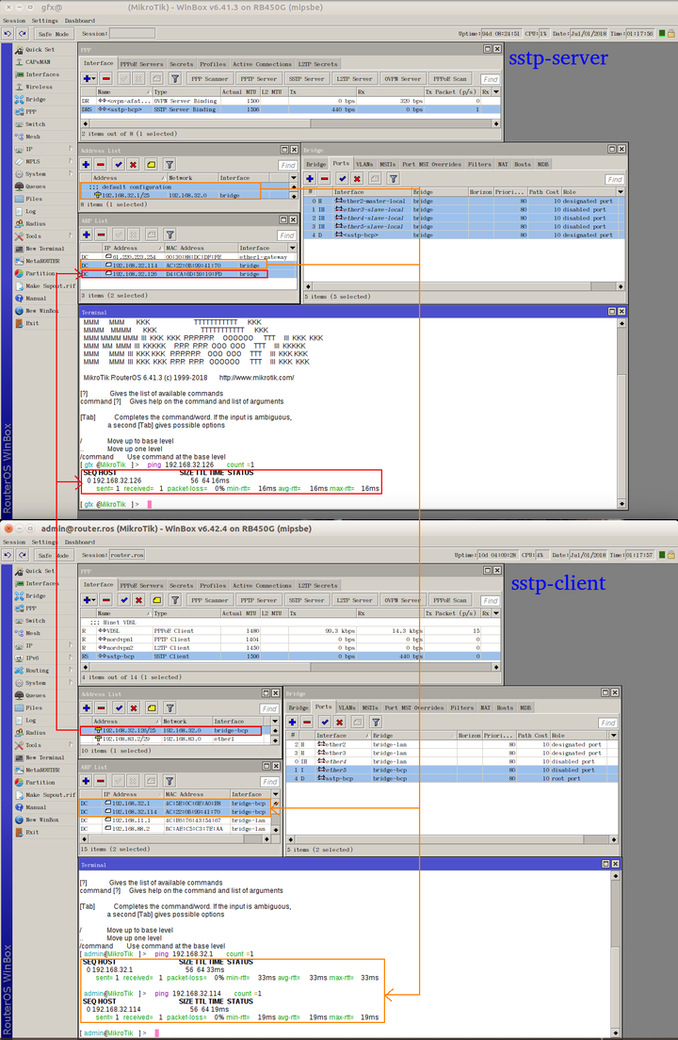This screenshot has width=678, height=1040.
Task: Click the Redo icon in the admin@router.ros toolbar
Action: click(23, 555)
